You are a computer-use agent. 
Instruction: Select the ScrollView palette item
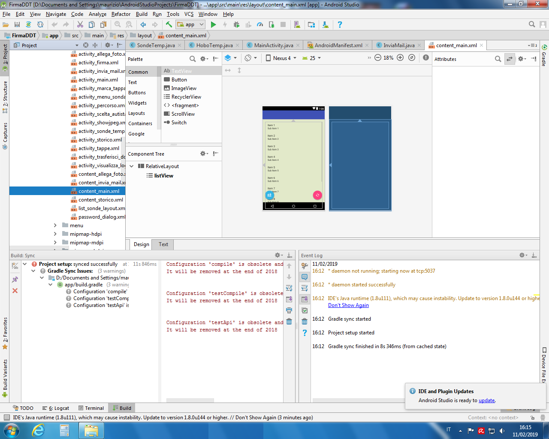click(179, 114)
